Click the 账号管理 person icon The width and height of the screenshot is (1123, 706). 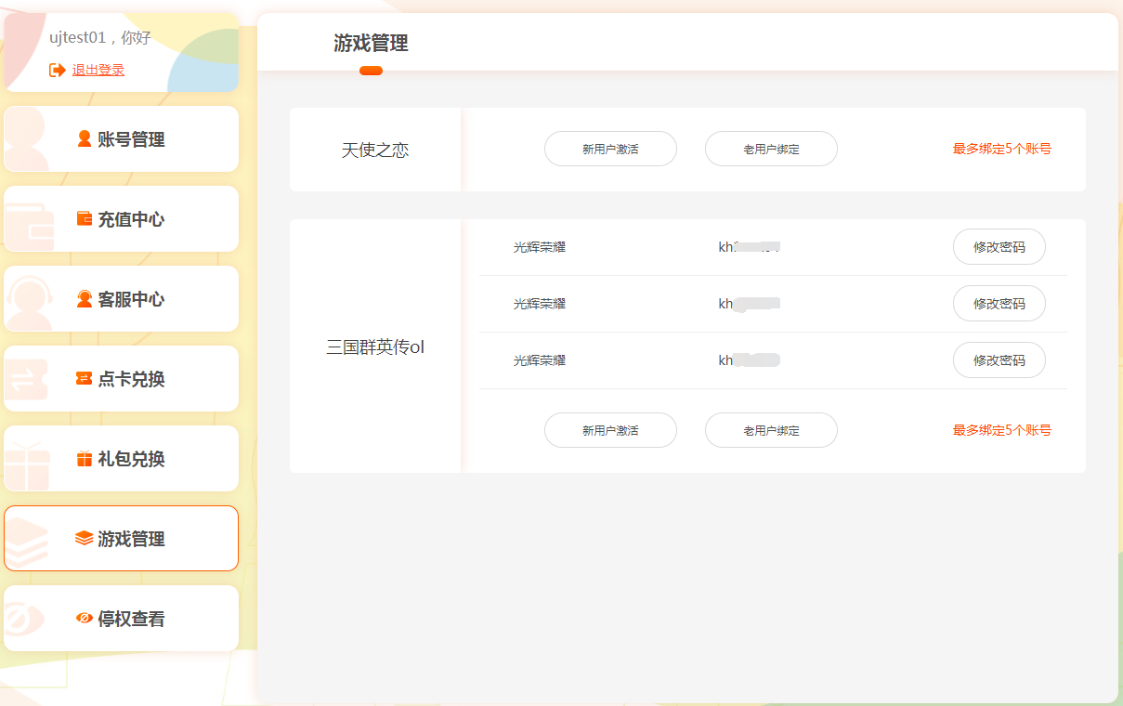tap(85, 139)
